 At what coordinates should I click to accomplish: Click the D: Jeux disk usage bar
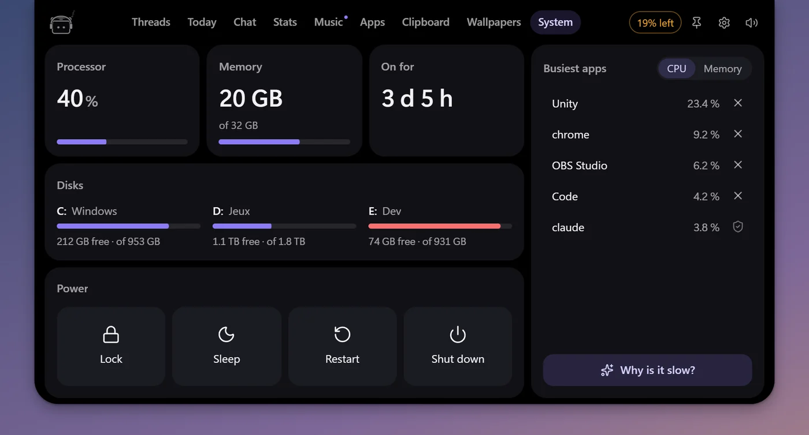point(284,226)
